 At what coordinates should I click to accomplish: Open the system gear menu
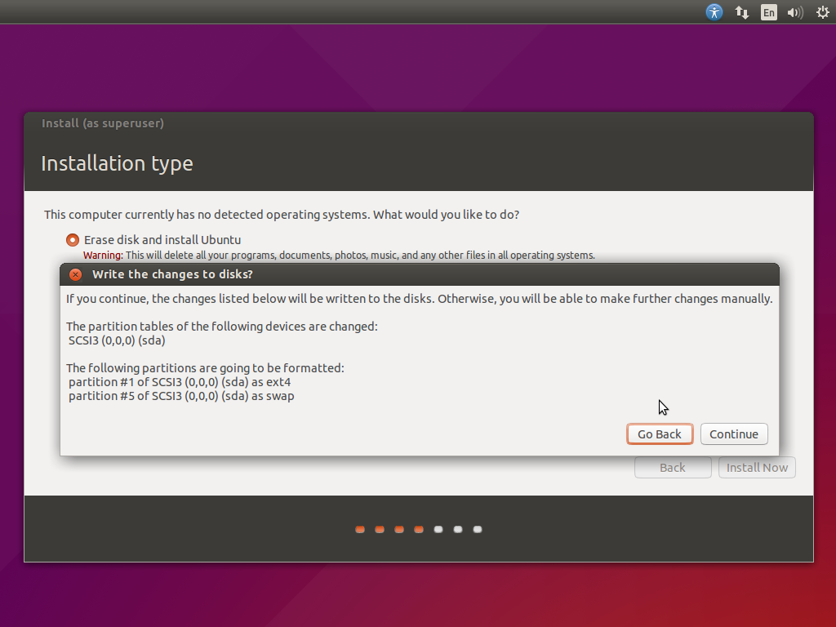click(x=822, y=12)
